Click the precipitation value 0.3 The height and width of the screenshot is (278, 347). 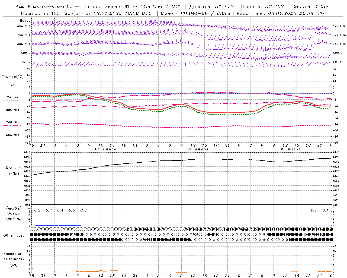37,210
